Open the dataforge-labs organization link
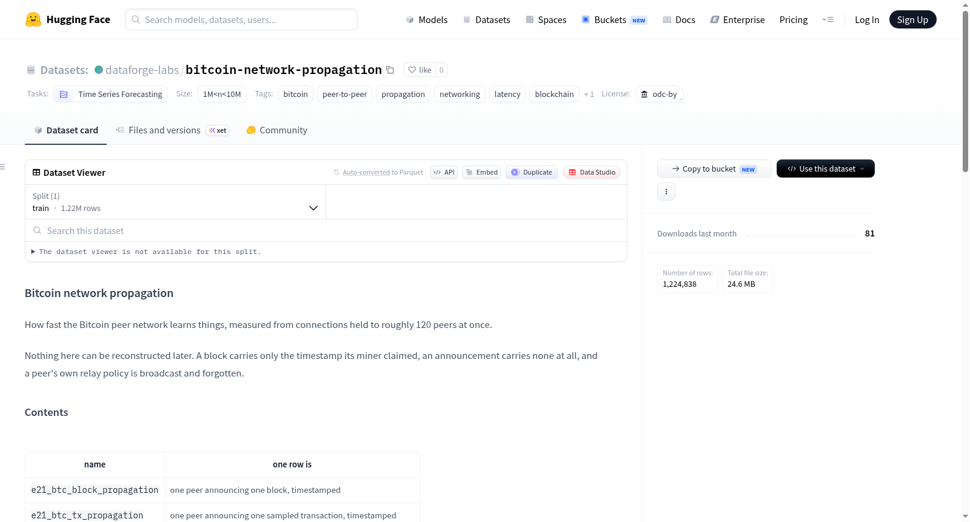 (142, 70)
